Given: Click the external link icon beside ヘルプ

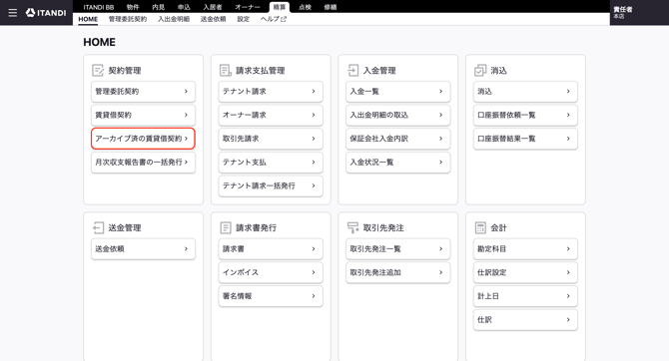Looking at the screenshot, I should coord(284,19).
